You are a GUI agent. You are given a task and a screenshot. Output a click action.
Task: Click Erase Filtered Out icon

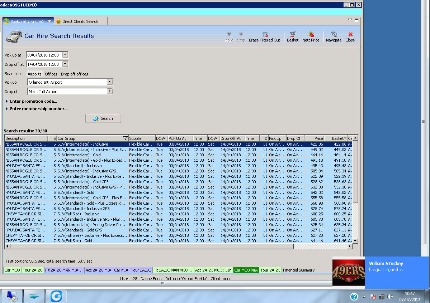tap(265, 36)
